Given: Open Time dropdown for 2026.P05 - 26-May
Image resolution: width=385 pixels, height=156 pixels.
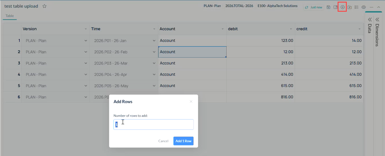Looking at the screenshot, I should 154,86.
